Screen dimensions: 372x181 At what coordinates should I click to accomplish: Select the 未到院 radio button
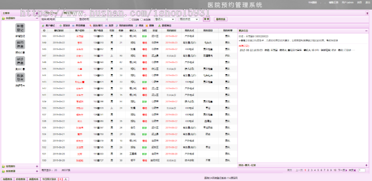tap(142, 19)
